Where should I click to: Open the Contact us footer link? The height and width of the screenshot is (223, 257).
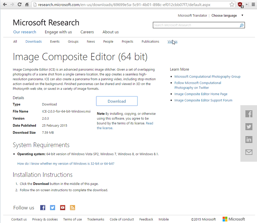click(19, 219)
